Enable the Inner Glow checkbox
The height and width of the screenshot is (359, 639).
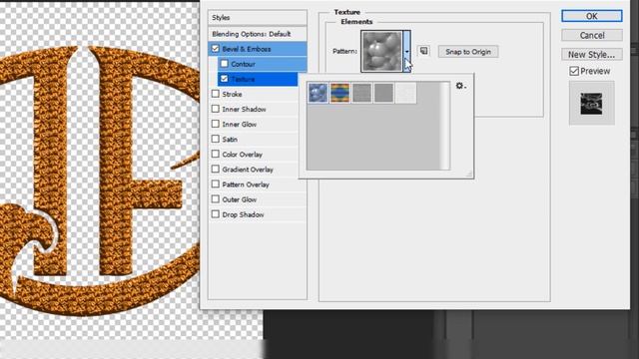pyautogui.click(x=216, y=124)
